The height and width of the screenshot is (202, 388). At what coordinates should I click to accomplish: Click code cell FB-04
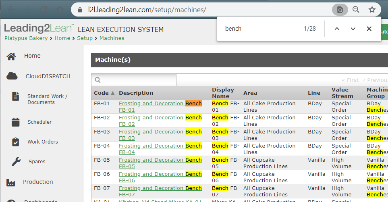point(102,146)
